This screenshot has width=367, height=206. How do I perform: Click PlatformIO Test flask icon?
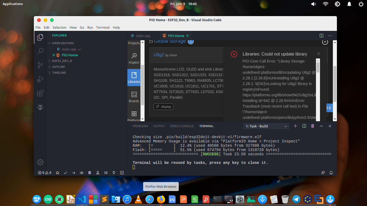pos(98,173)
